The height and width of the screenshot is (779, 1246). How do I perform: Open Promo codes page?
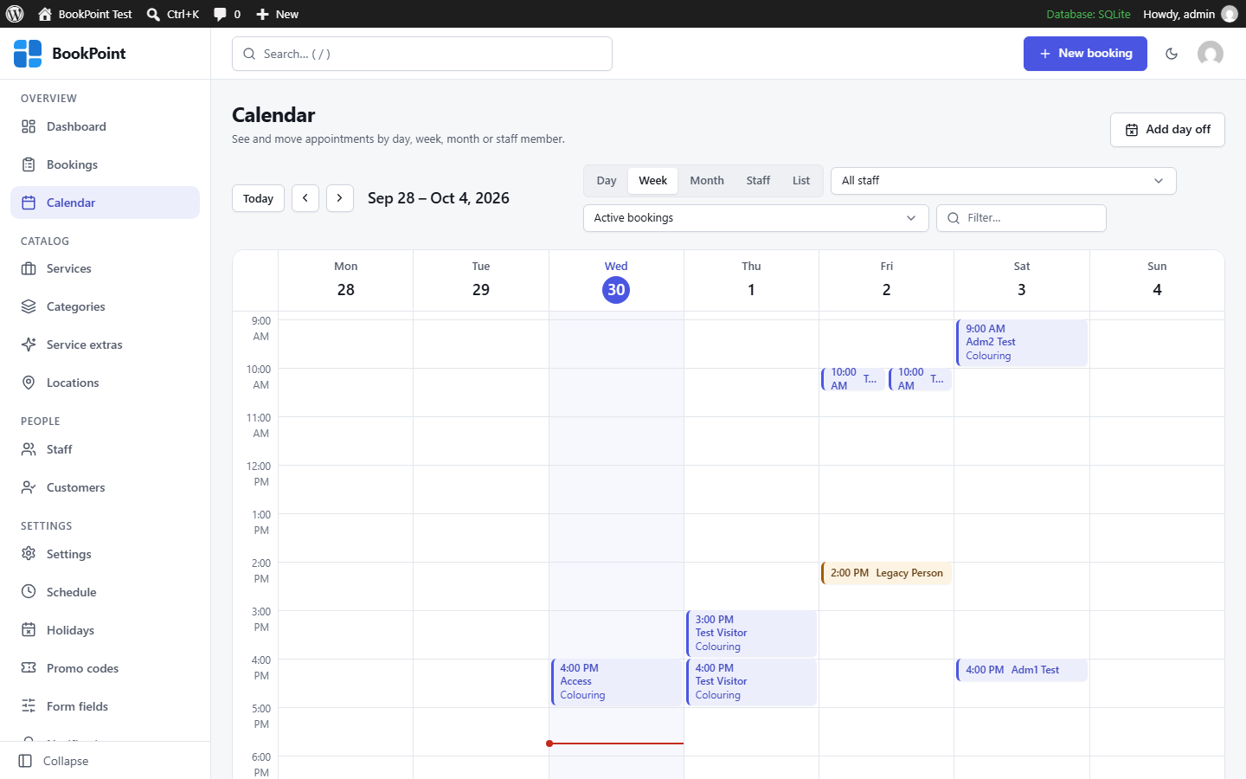tap(105, 668)
